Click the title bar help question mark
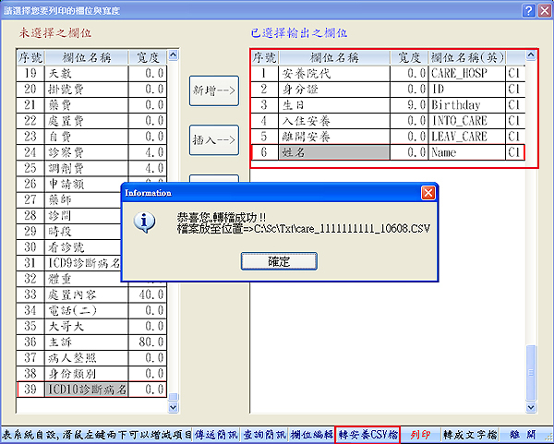This screenshot has height=444, width=554. click(x=527, y=10)
